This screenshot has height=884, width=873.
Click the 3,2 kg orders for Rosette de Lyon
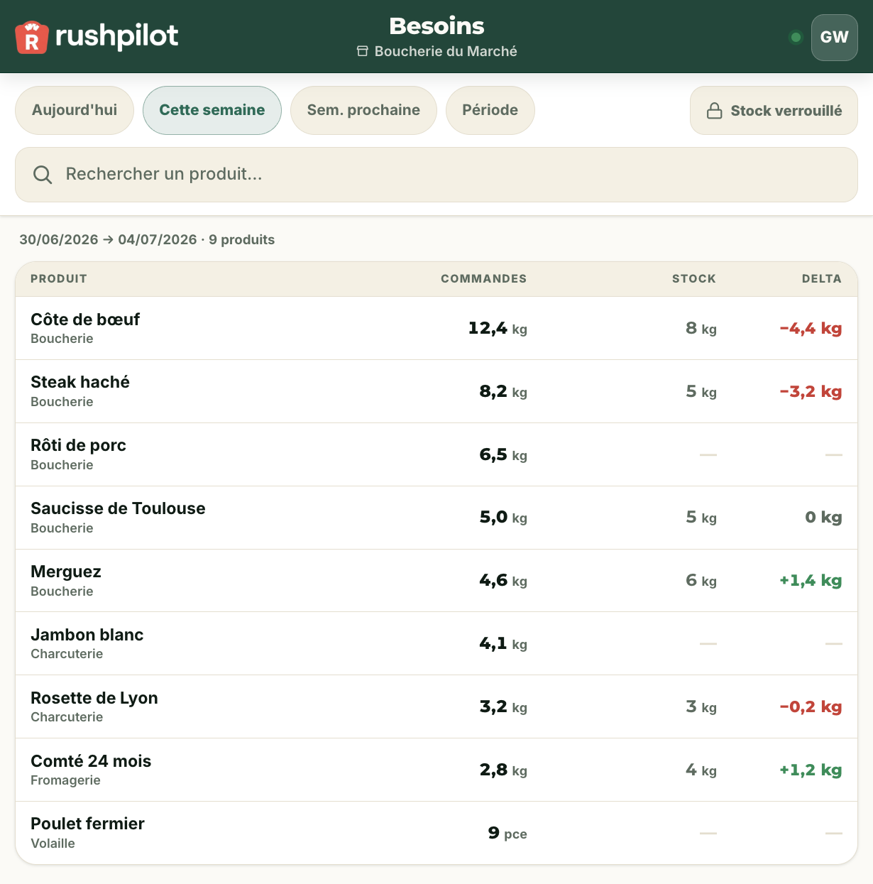point(503,707)
